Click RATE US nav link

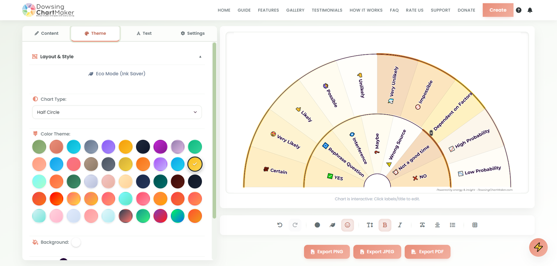pos(415,10)
